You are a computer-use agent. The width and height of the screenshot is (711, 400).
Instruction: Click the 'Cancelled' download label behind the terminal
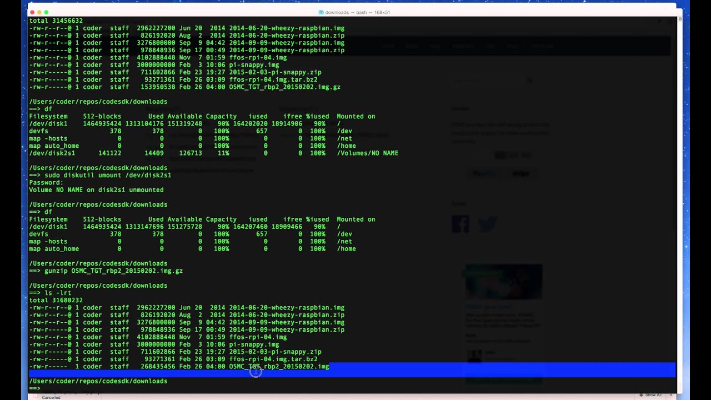[x=51, y=397]
